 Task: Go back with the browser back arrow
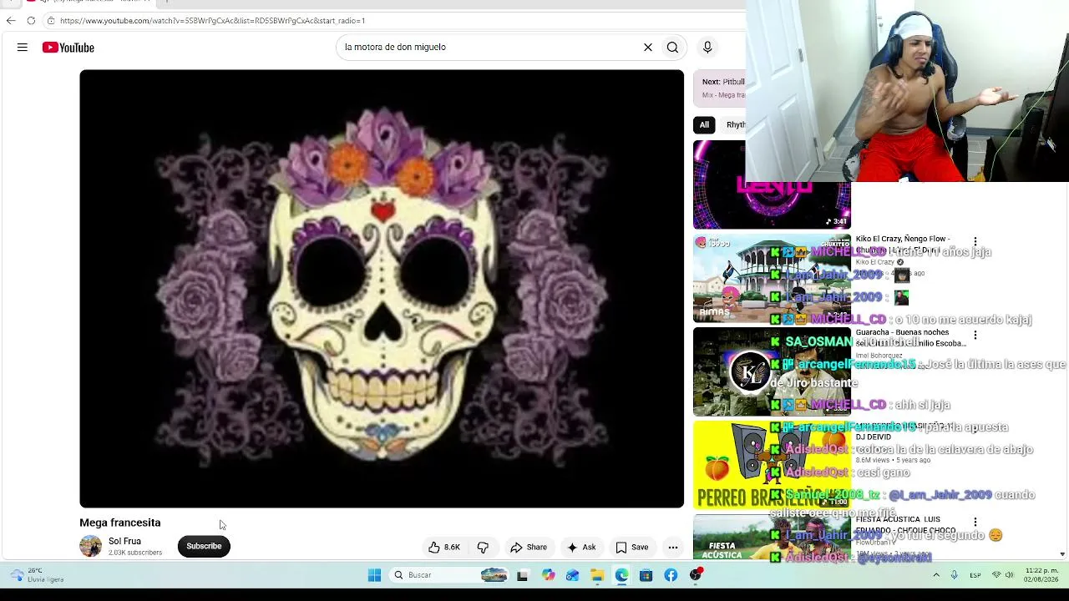click(x=11, y=21)
